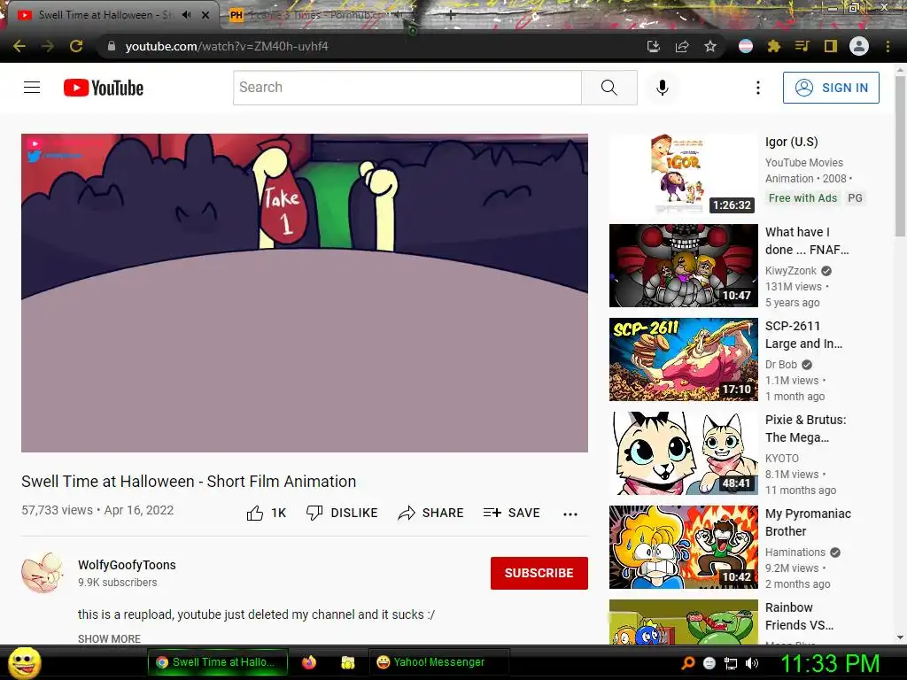Image resolution: width=907 pixels, height=680 pixels.
Task: Open the YouTube guide hamburger menu
Action: [x=32, y=88]
